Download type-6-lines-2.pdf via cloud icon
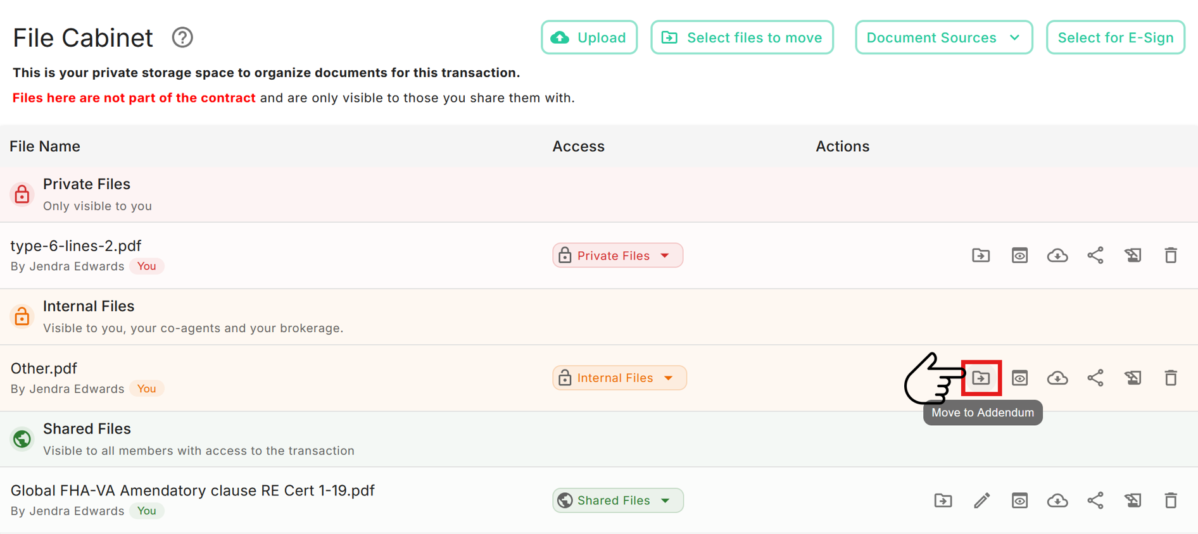1198x534 pixels. (1057, 256)
